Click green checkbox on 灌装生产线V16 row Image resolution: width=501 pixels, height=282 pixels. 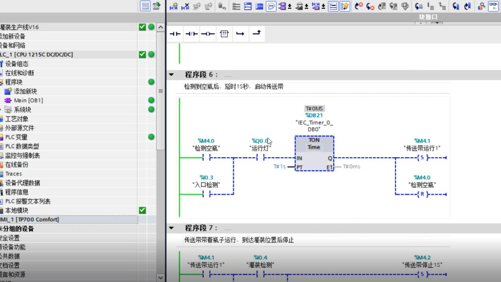coord(142,27)
